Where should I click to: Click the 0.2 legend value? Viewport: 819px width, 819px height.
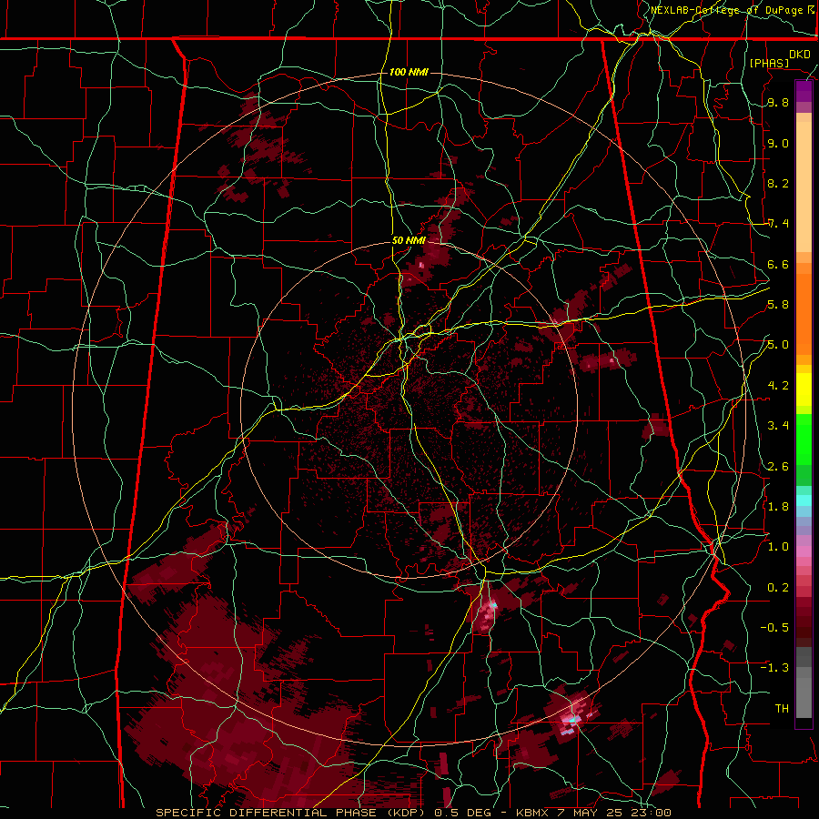[778, 587]
